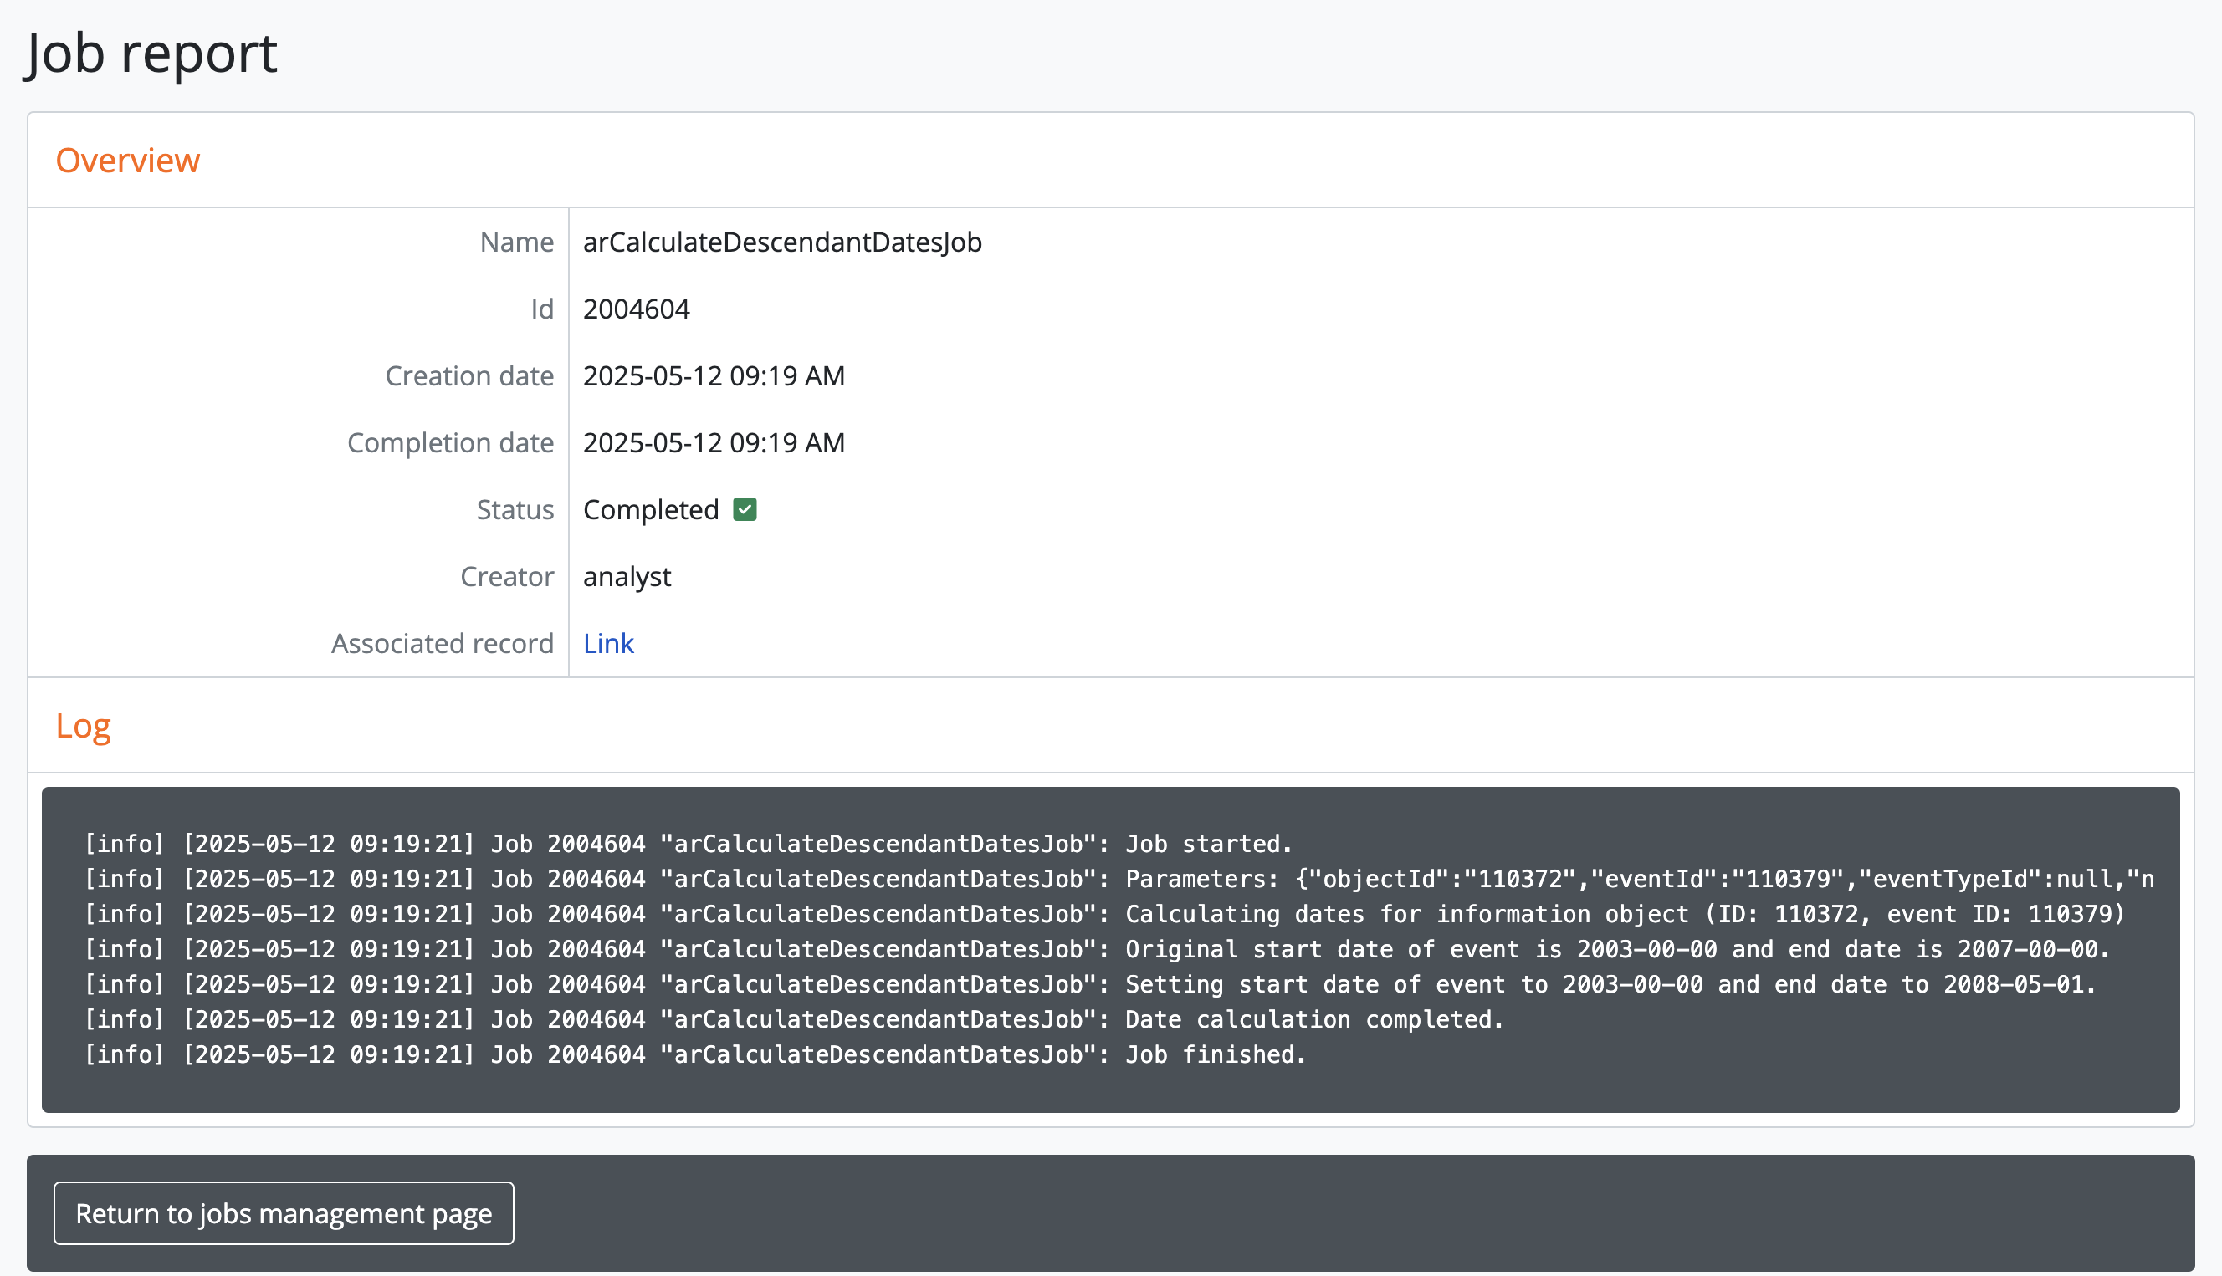The width and height of the screenshot is (2222, 1276).
Task: Open the Associated record Link
Action: (607, 643)
